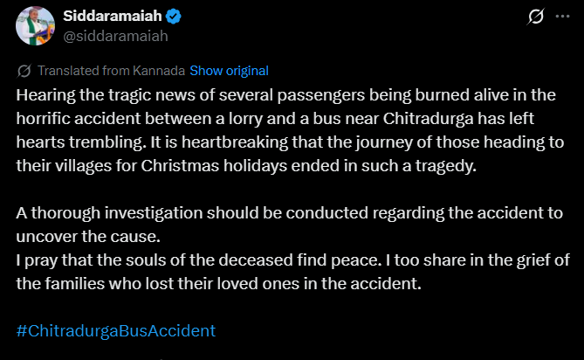
Task: Toggle Show original to view Kannada text
Action: (229, 71)
